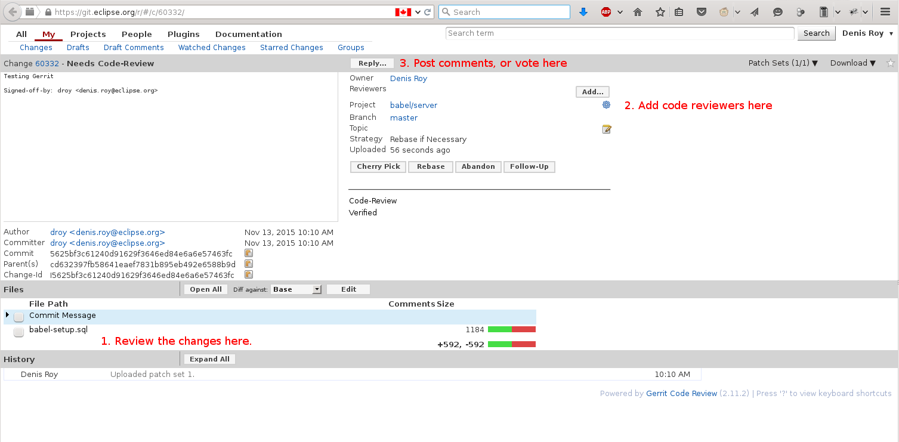Click the Rebase button
The height and width of the screenshot is (442, 899).
[x=431, y=167]
